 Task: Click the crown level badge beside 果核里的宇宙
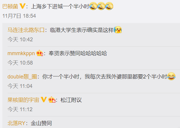52,100
